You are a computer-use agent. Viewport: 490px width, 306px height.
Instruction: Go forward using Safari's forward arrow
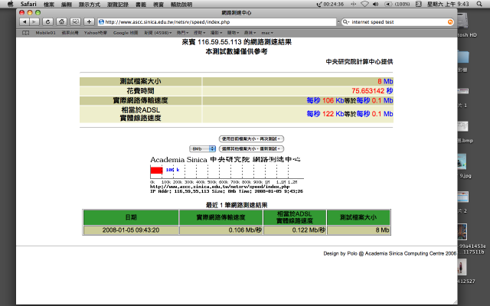tap(34, 22)
